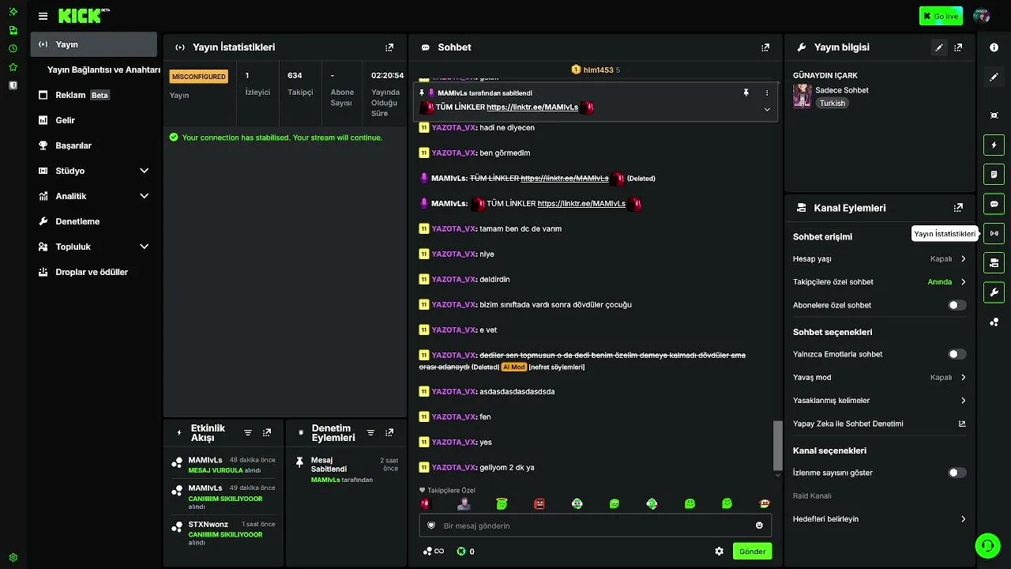1011x569 pixels.
Task: Toggle the wrench panel button in right rail
Action: pos(994,292)
